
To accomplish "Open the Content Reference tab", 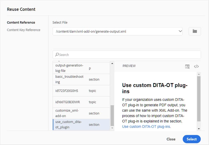I will pos(21,22).
